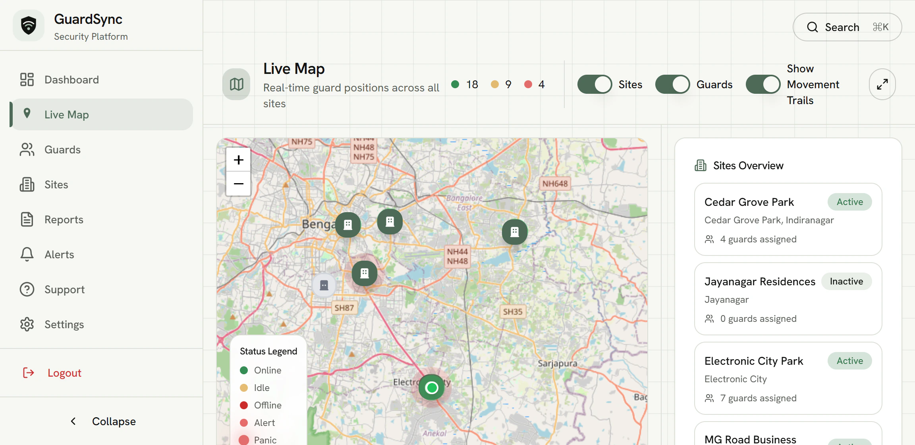Image resolution: width=915 pixels, height=445 pixels.
Task: Select the Live Map menu item
Action: (101, 114)
